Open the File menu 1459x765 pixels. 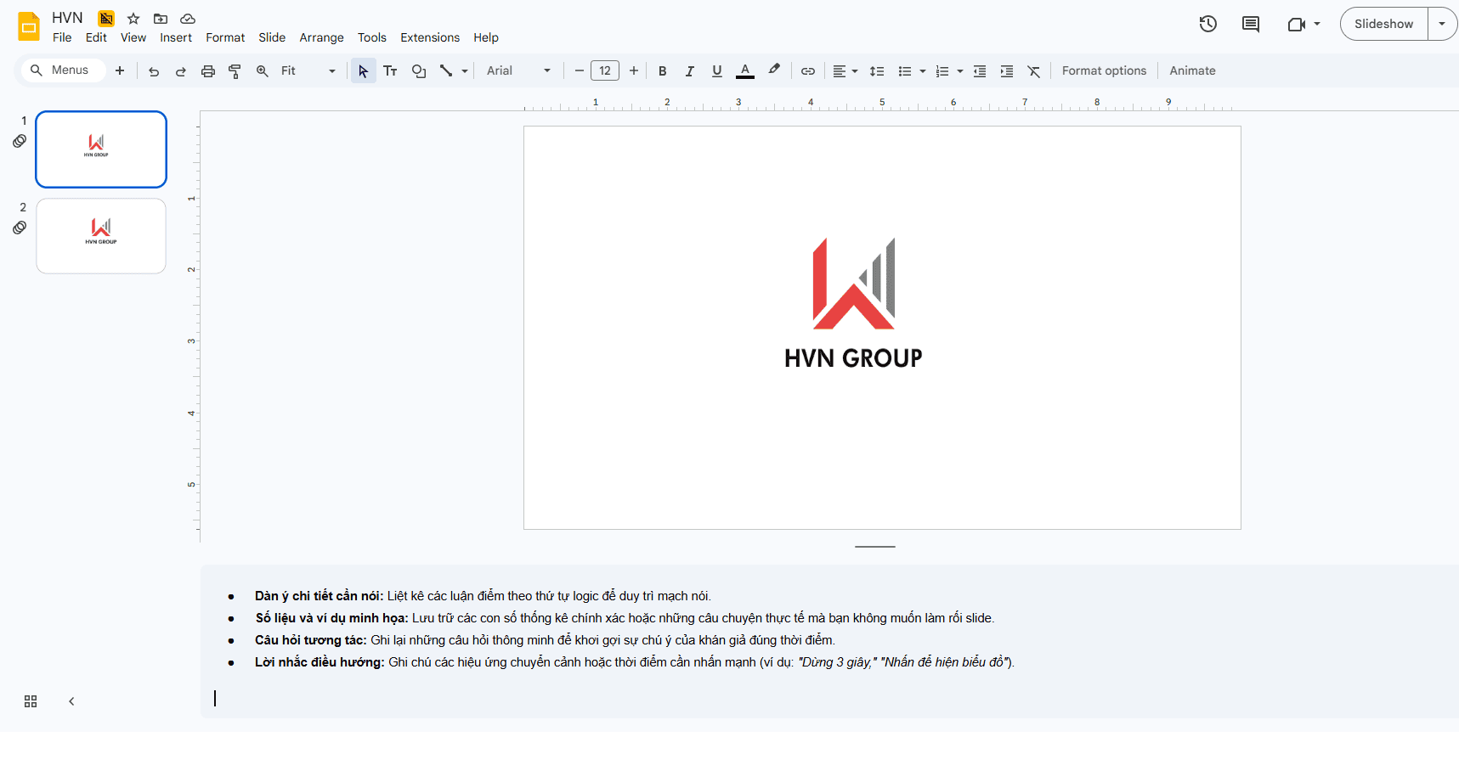click(x=62, y=37)
